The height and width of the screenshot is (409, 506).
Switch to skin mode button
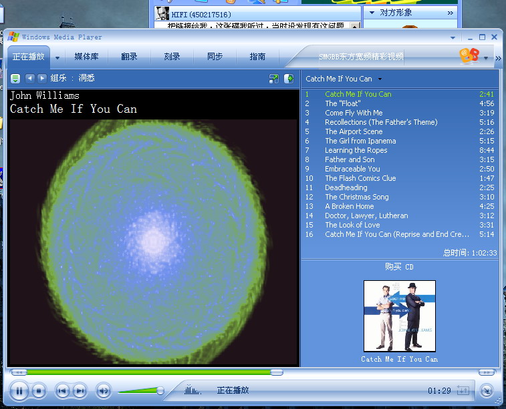(x=487, y=391)
